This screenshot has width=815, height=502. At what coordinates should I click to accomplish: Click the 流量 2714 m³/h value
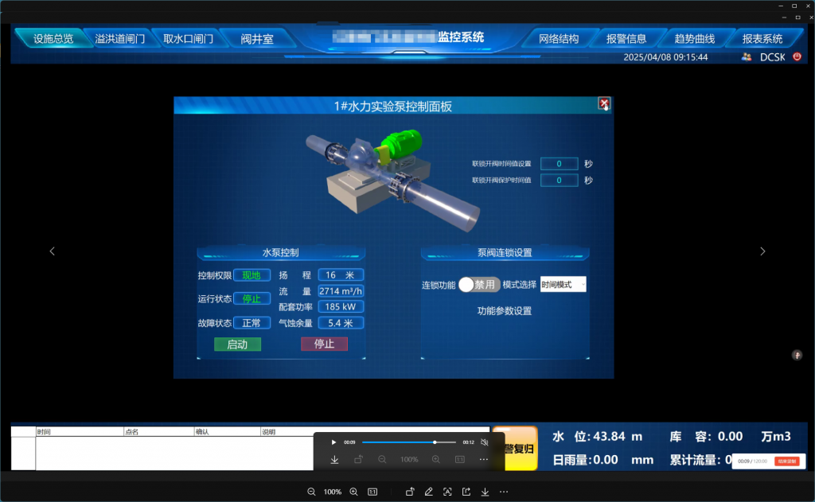click(x=341, y=291)
